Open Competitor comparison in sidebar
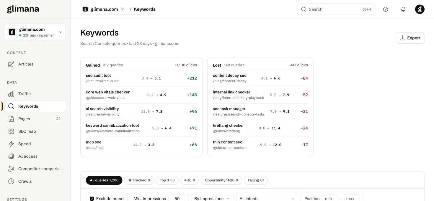 tap(35, 169)
